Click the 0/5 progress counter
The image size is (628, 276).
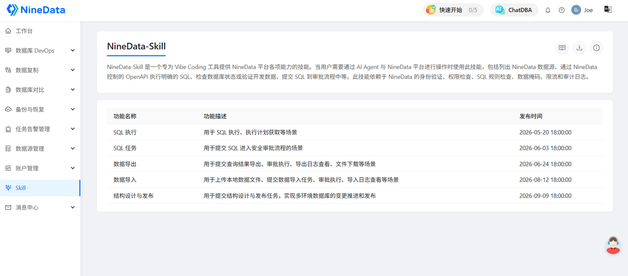click(x=473, y=10)
